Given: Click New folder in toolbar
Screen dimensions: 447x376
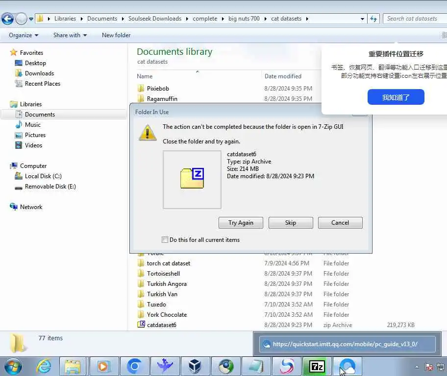Looking at the screenshot, I should pyautogui.click(x=116, y=35).
